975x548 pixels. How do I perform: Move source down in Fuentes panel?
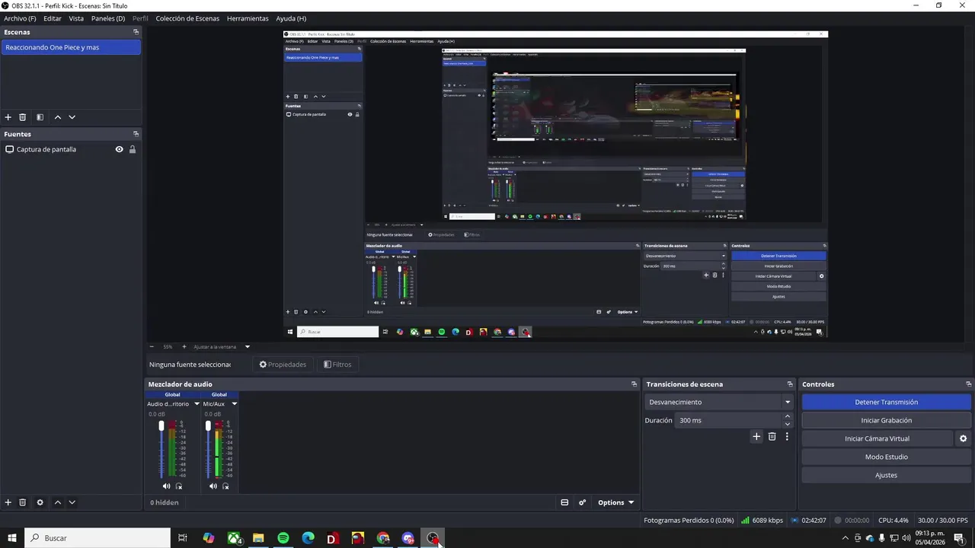[72, 502]
